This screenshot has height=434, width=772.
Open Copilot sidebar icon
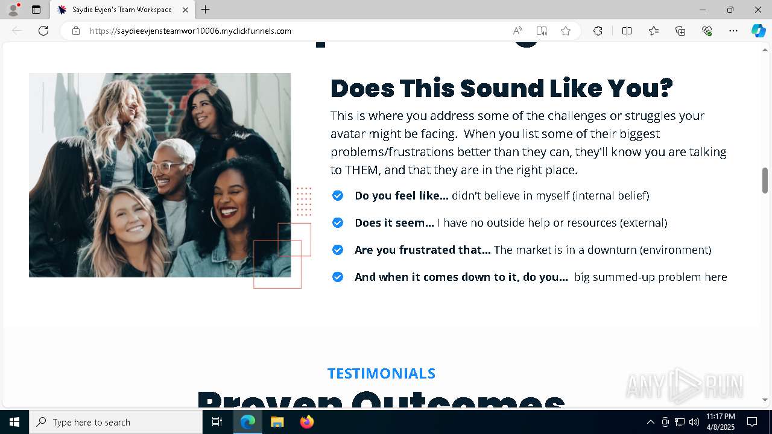click(x=758, y=31)
